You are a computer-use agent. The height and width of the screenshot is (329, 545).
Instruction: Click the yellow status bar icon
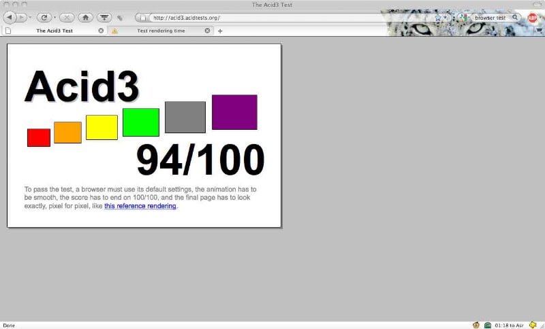click(x=533, y=325)
